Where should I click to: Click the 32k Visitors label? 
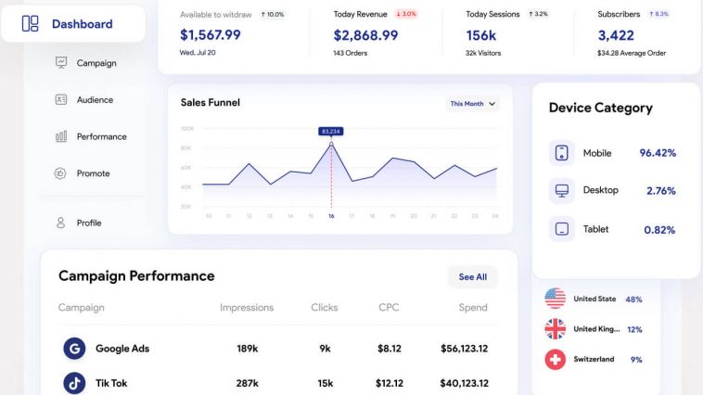point(483,53)
